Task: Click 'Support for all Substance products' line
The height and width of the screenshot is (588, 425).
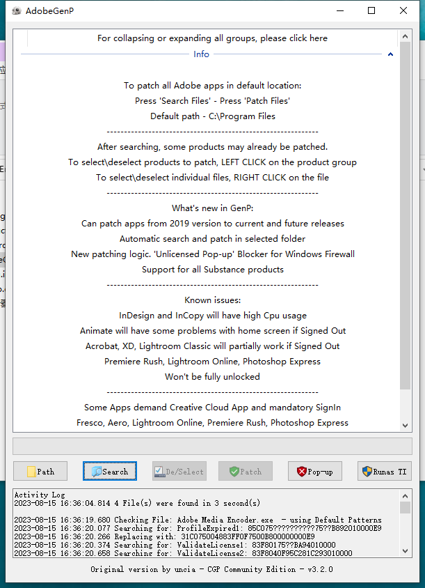Action: [213, 269]
